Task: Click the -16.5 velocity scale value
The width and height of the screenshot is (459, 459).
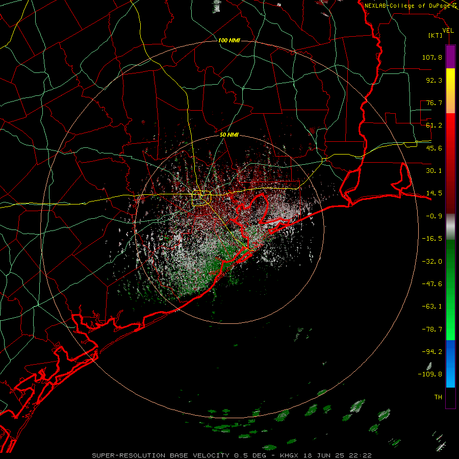Action: (x=432, y=239)
